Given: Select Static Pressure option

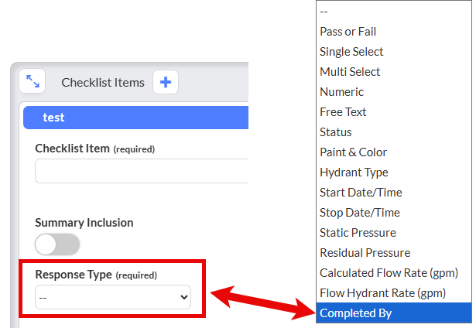Looking at the screenshot, I should click(x=393, y=233).
